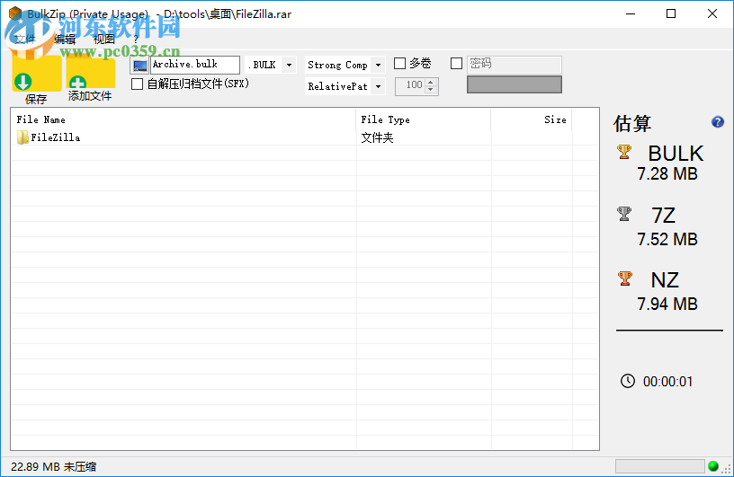Toggle the multi-volume (多卷) checkbox
This screenshot has width=734, height=477.
[399, 63]
